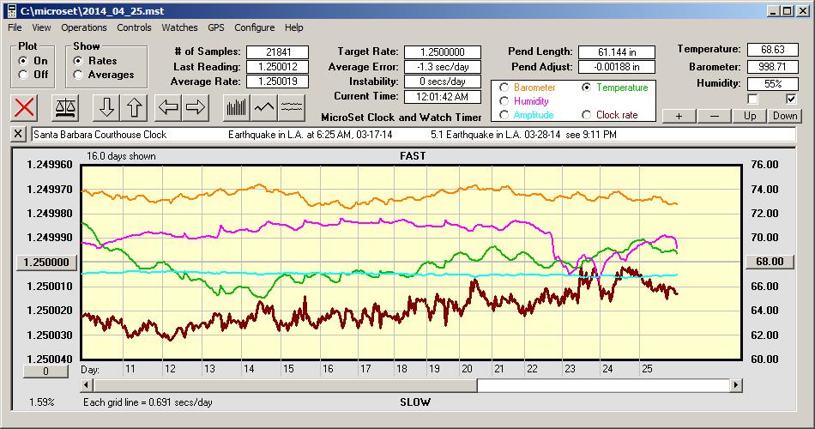
Task: Click the horizontal scrollbar right arrow
Action: coord(735,385)
